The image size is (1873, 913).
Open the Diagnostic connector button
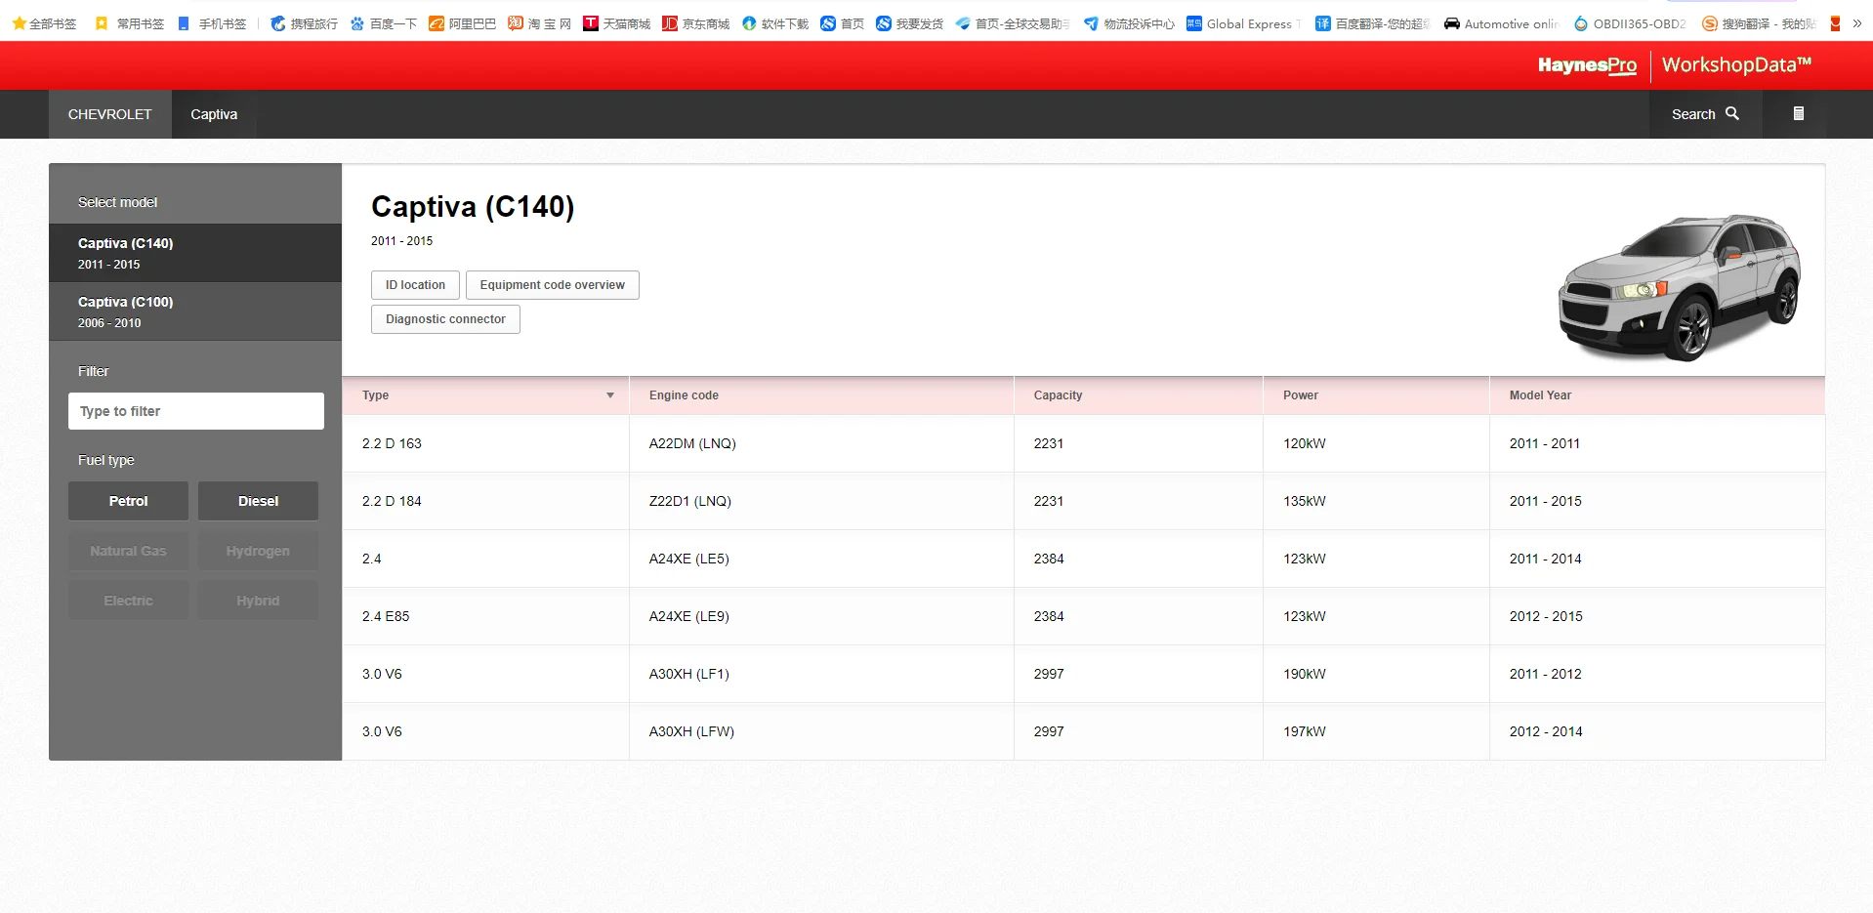pyautogui.click(x=445, y=319)
